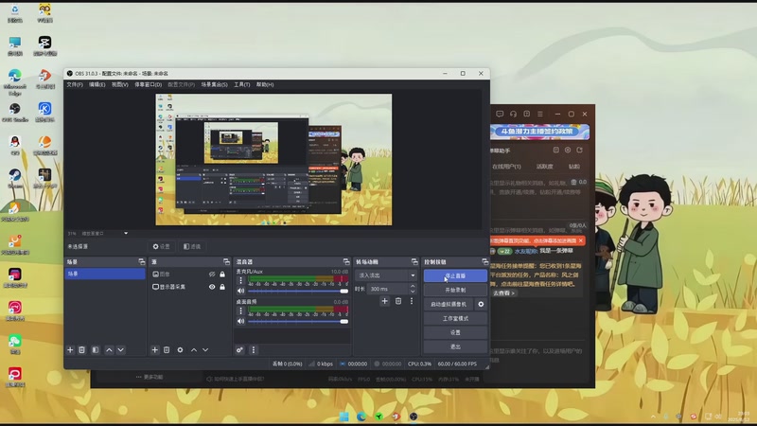Move source up arrow in Sources toolbar
Screen dimensions: 757x426
click(x=194, y=349)
